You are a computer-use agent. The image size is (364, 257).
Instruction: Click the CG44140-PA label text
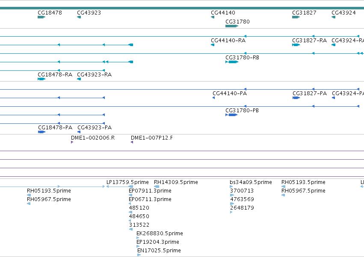pos(230,93)
